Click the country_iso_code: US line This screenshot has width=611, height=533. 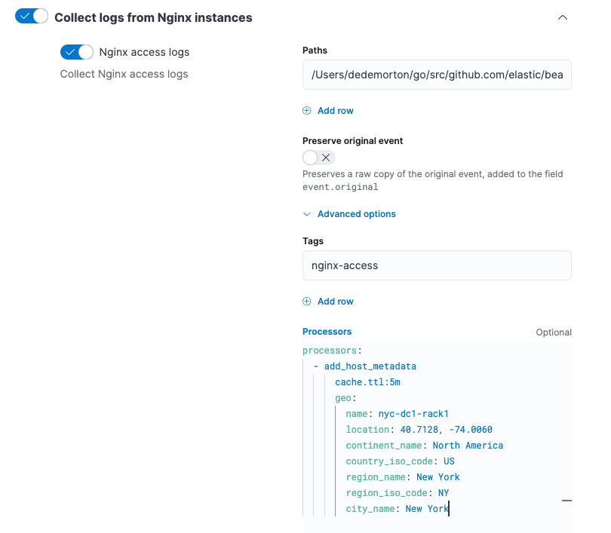400,461
